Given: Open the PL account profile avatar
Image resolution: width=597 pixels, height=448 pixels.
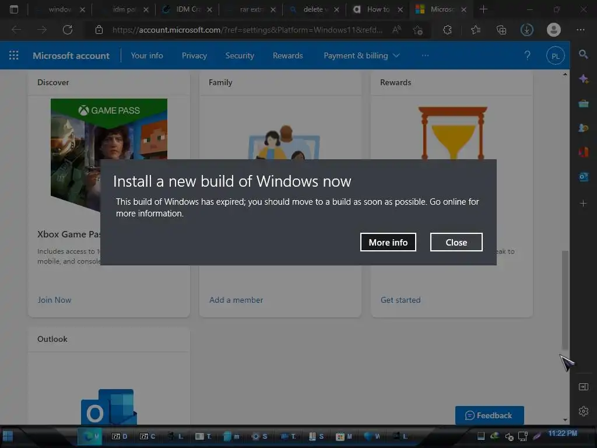Looking at the screenshot, I should tap(555, 56).
